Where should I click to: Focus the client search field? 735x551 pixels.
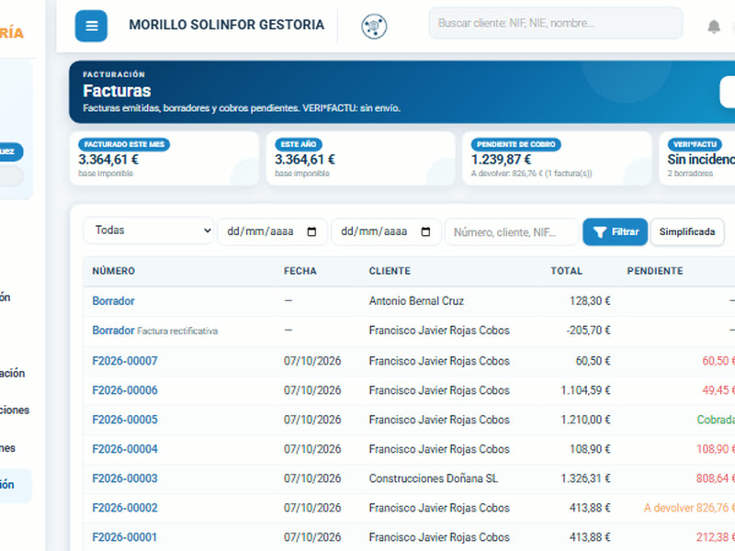coord(556,23)
